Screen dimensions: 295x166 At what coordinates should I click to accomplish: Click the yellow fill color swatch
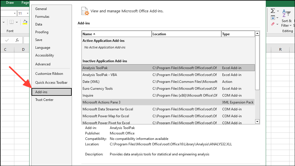25,24
